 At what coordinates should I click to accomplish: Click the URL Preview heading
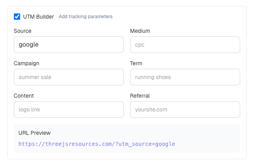click(x=34, y=133)
